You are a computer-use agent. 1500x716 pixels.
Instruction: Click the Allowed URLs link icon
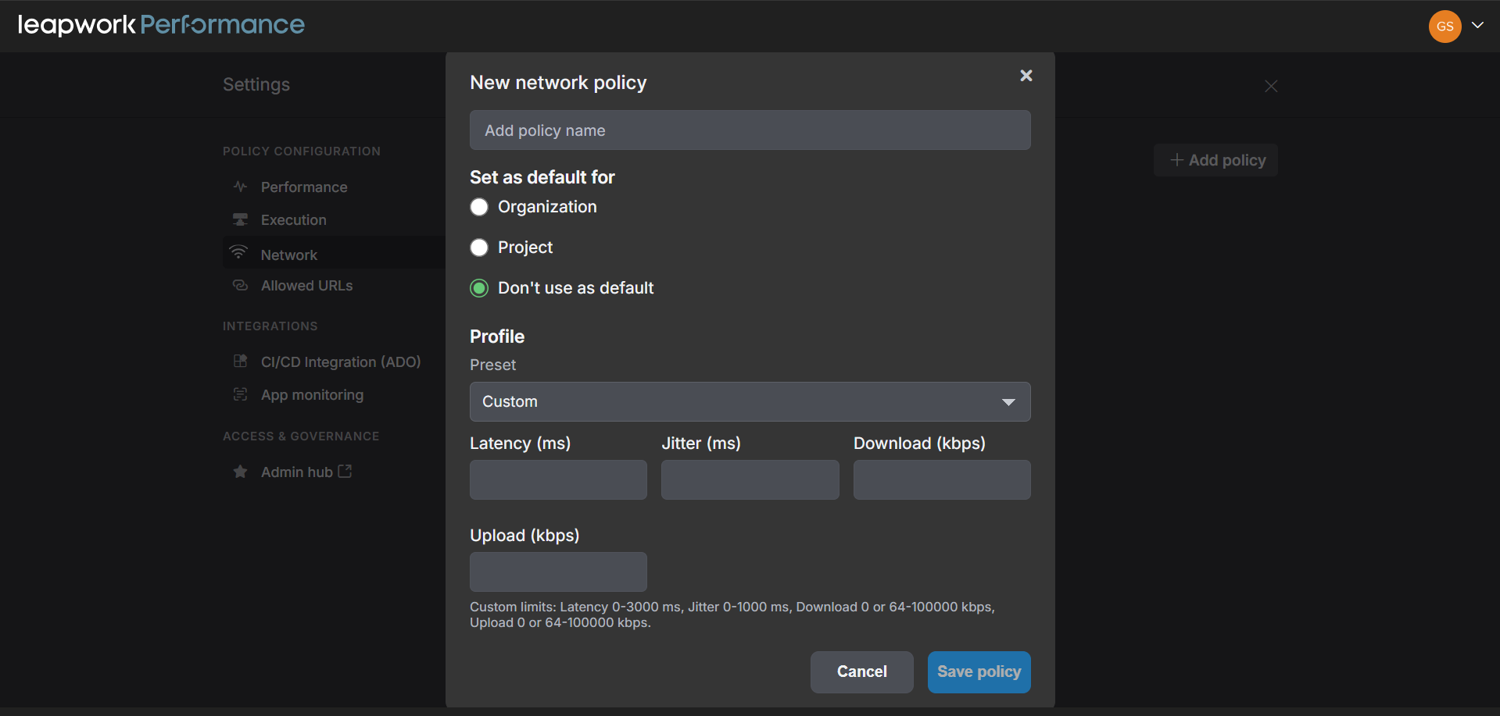pyautogui.click(x=240, y=286)
